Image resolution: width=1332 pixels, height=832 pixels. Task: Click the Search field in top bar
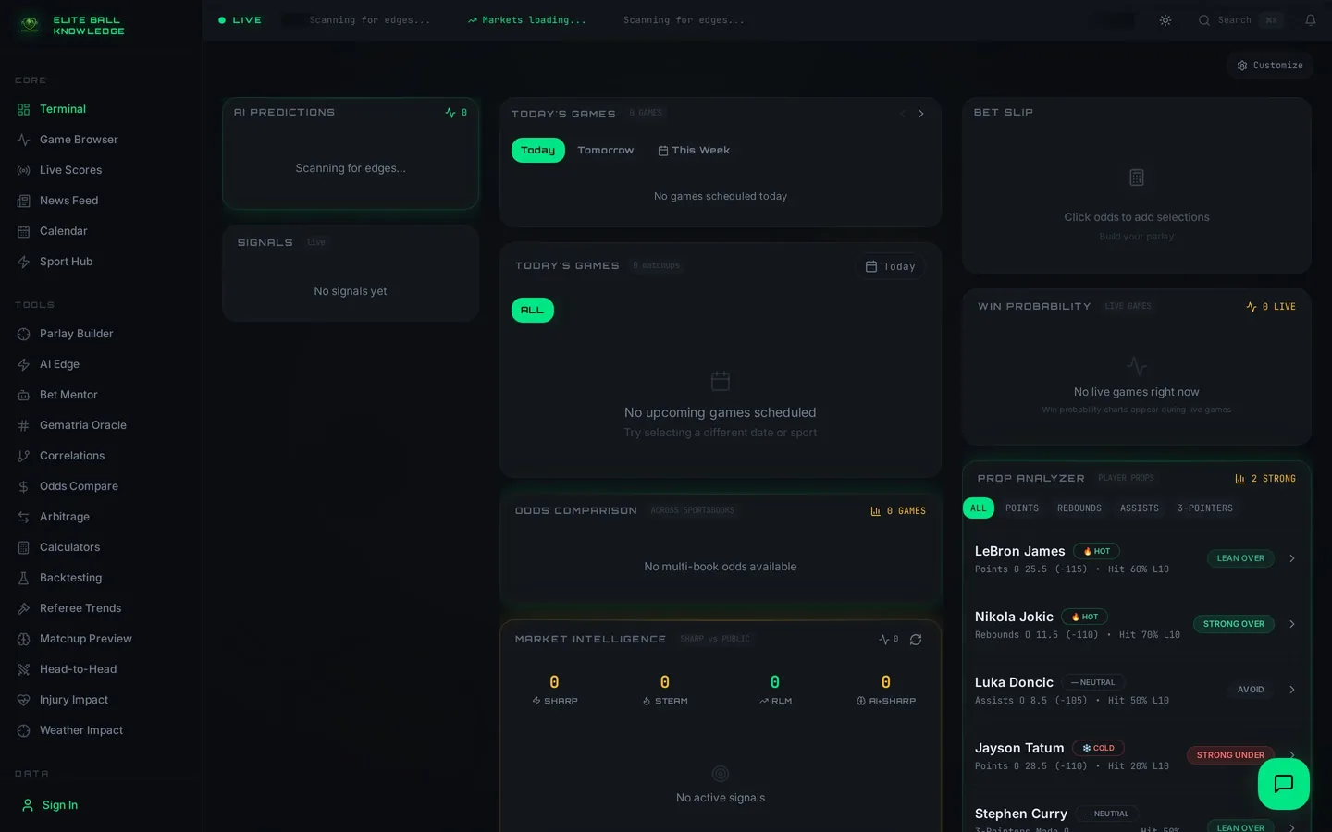pyautogui.click(x=1240, y=20)
